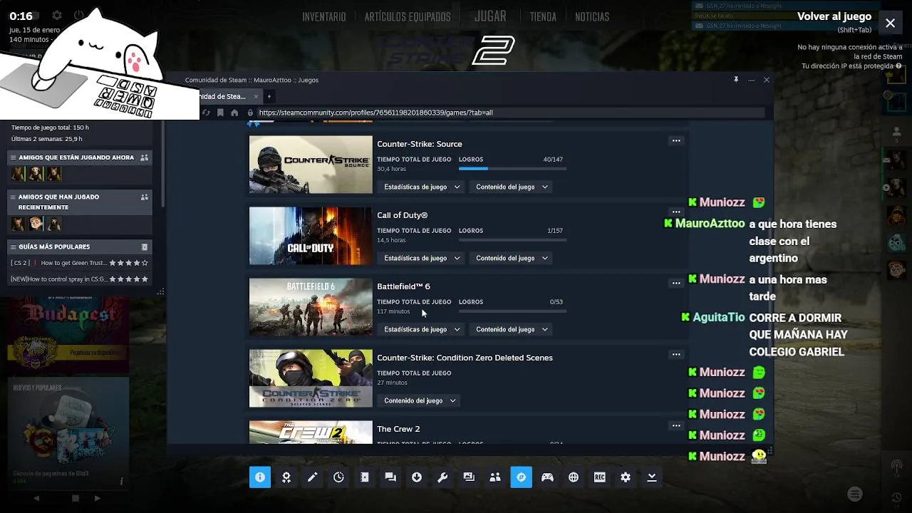Go to the browser home page icon
This screenshot has width=912, height=513.
[234, 113]
